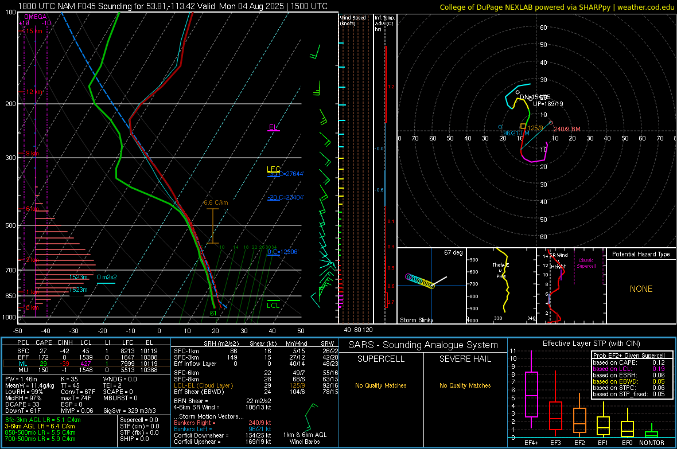Click the 'PW = 1.46in' value

pyautogui.click(x=21, y=379)
